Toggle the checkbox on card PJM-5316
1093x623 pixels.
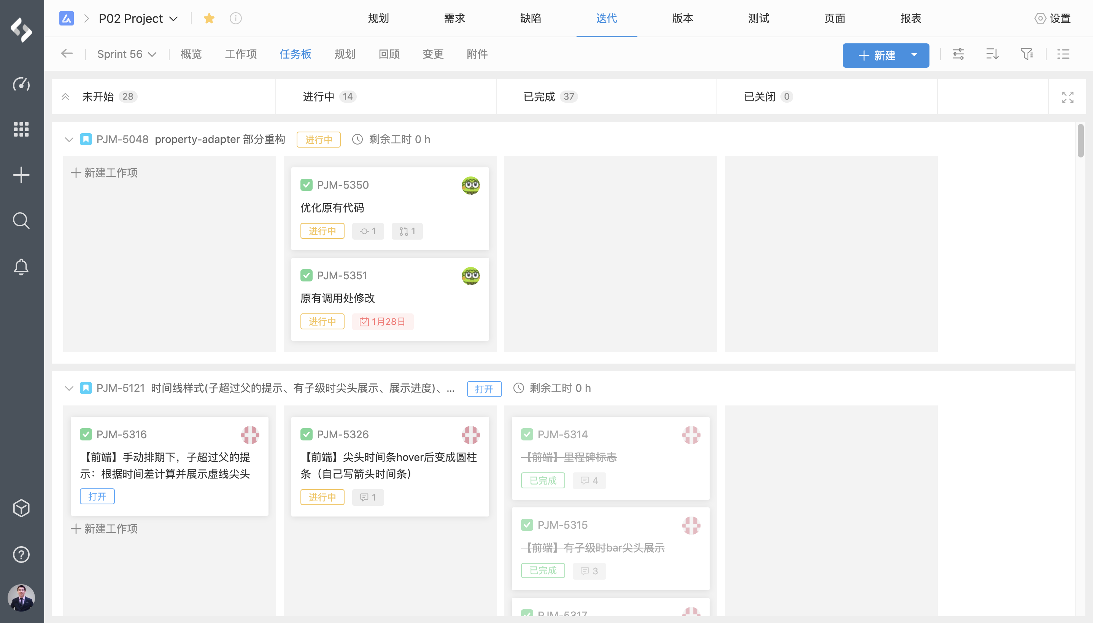click(x=86, y=434)
